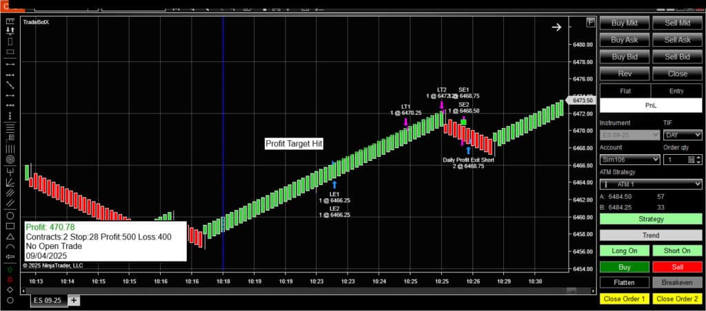Open the Instrument dropdown
The width and height of the screenshot is (706, 311).
coord(629,134)
